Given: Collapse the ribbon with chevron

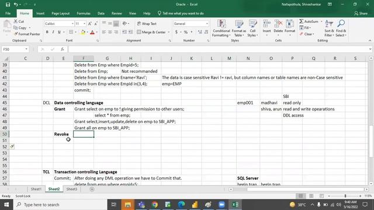Looking at the screenshot, I should pos(370,40).
